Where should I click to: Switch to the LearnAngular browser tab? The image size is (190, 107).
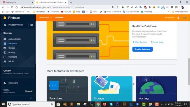(x=18, y=2)
